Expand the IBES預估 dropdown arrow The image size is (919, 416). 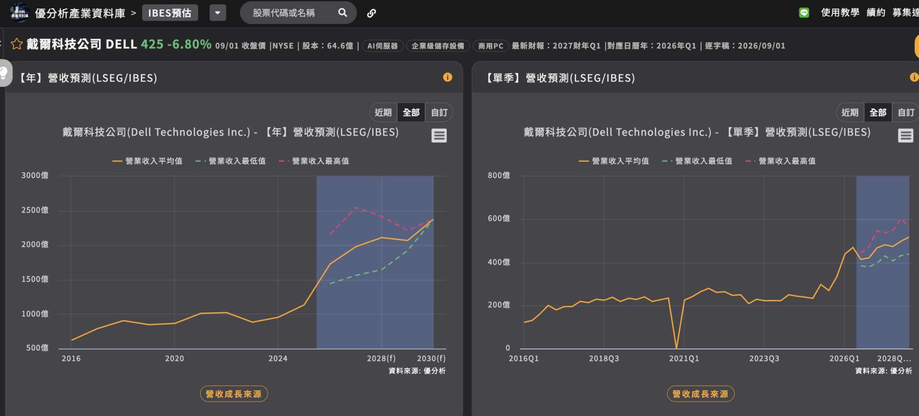point(218,13)
